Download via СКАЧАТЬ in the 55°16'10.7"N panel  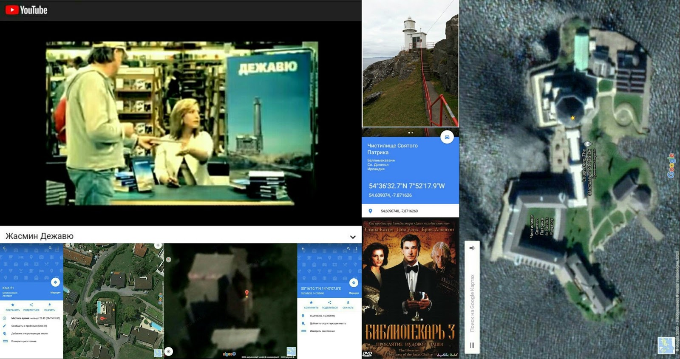[348, 305]
